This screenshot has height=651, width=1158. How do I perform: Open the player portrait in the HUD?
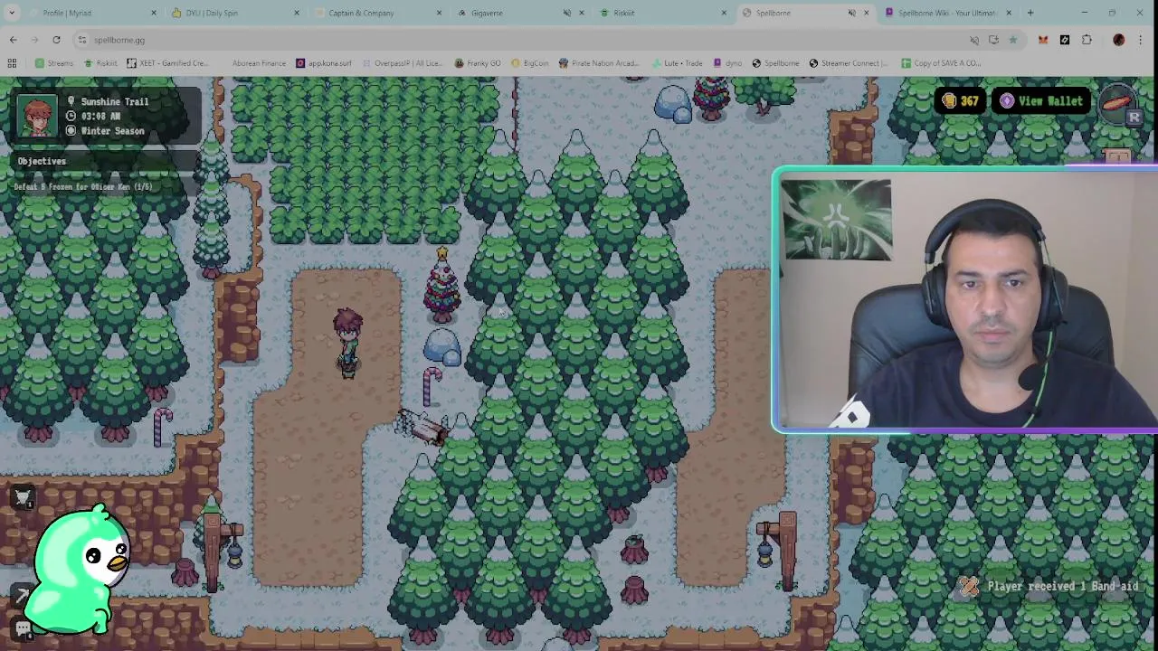tap(37, 116)
